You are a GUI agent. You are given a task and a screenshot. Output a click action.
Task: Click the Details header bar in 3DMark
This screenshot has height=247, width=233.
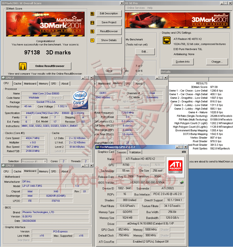pyautogui.click(x=196, y=72)
